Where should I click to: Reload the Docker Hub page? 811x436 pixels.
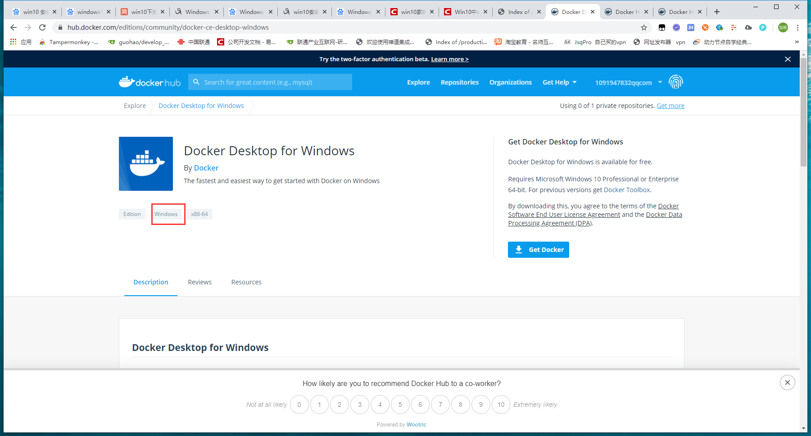42,27
